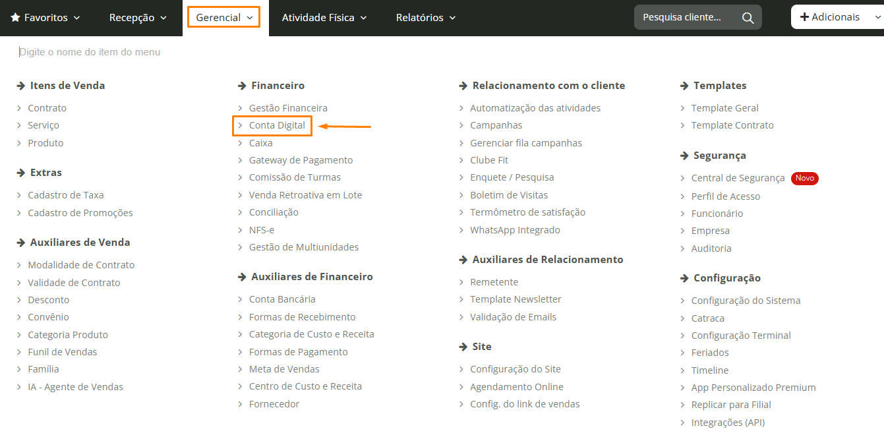884x439 pixels.
Task: Open Template Geral
Action: click(x=725, y=108)
